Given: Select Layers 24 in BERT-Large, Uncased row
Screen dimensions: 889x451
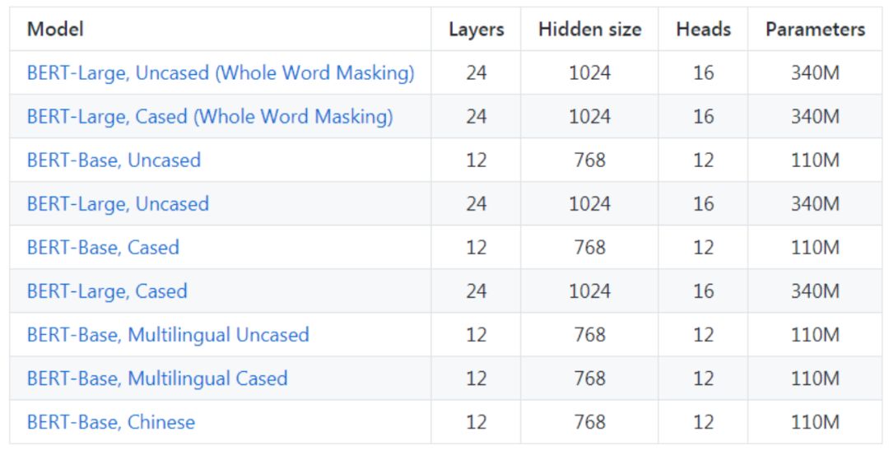Looking at the screenshot, I should coord(477,204).
